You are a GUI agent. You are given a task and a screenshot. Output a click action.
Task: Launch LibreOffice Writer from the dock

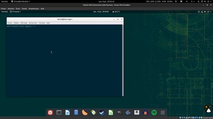pyautogui.click(x=68, y=112)
